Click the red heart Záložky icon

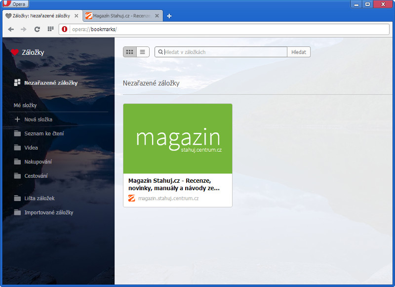15,52
